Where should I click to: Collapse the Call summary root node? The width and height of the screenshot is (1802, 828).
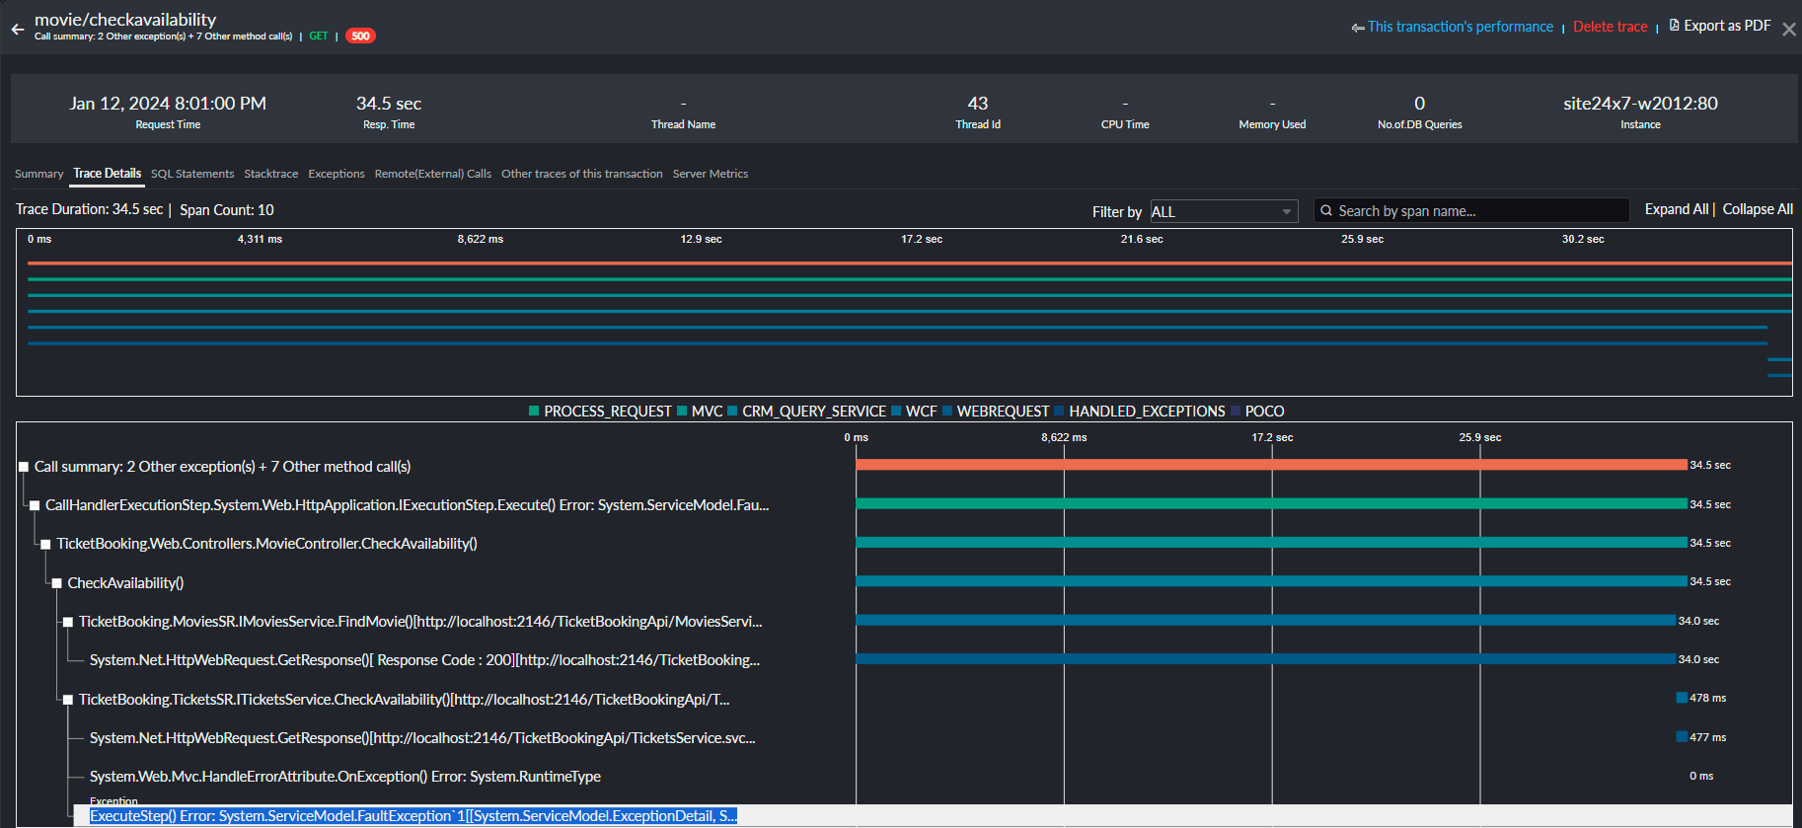coord(24,467)
